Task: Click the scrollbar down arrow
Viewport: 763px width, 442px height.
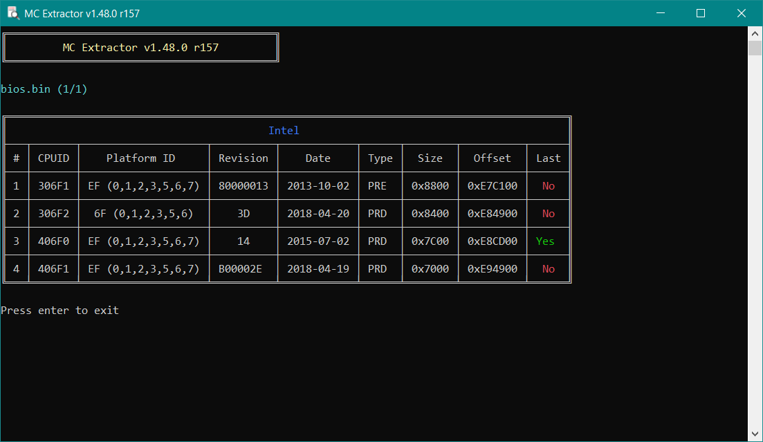Action: (755, 434)
